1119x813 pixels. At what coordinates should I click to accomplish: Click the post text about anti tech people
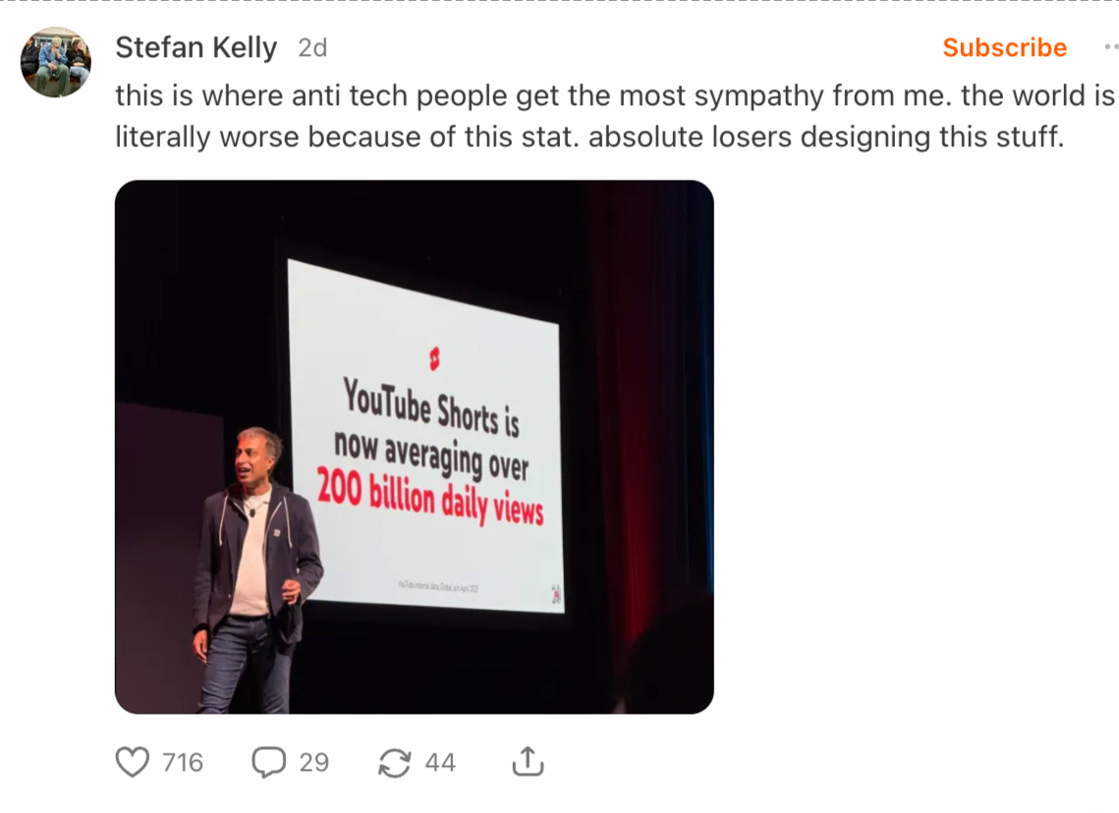coord(615,116)
